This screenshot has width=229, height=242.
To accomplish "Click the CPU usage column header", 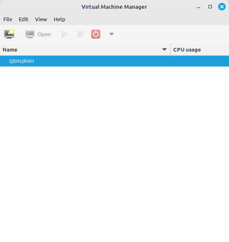I will tap(200, 50).
